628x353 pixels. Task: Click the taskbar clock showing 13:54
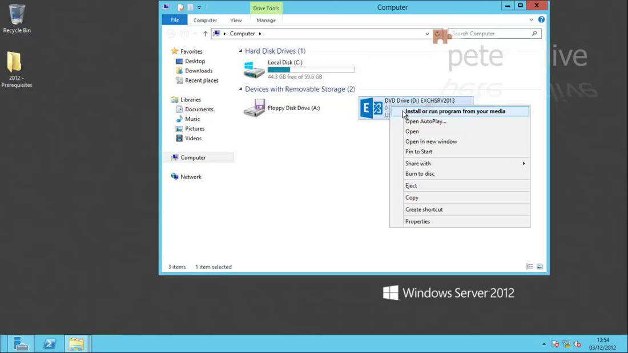click(x=602, y=344)
